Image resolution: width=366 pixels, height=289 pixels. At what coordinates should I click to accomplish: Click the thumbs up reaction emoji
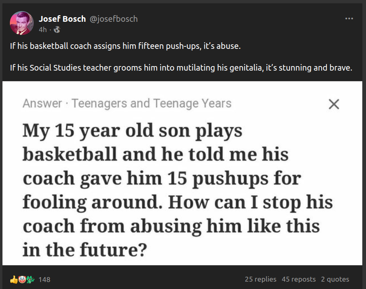14,280
